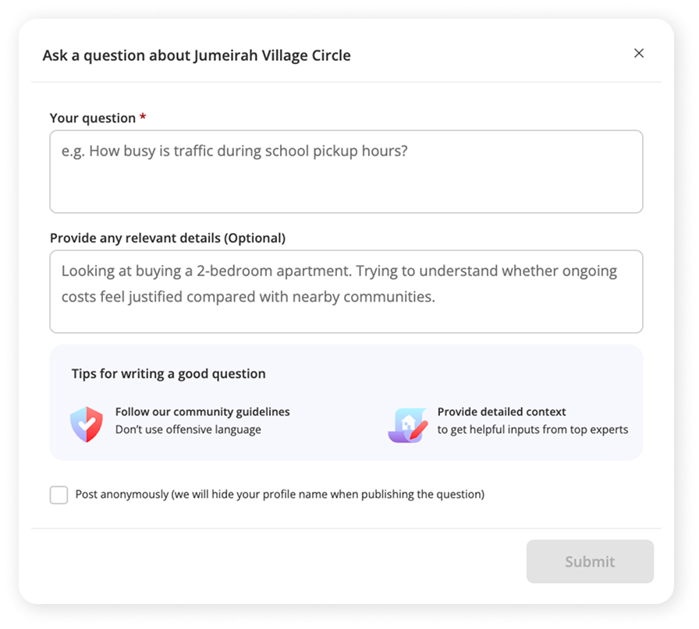Focus the Your question text box

click(346, 171)
